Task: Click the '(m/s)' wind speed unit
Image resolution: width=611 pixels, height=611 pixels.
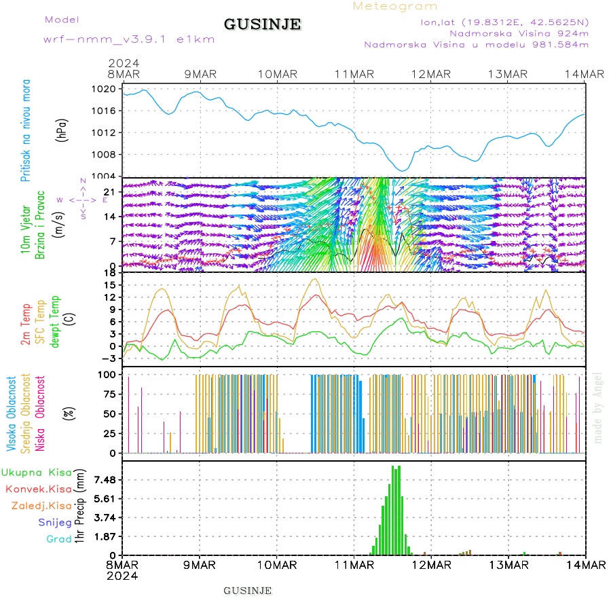Action: 58,225
